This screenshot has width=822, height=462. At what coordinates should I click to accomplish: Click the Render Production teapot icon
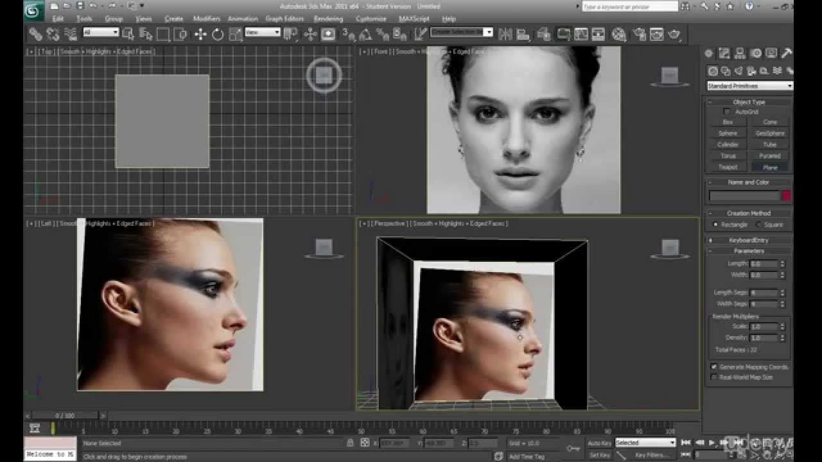point(674,34)
